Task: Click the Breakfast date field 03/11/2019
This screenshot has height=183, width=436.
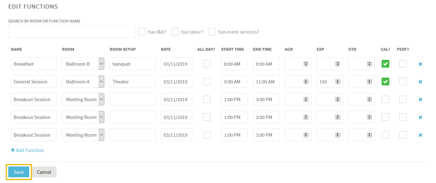Action: coord(176,64)
